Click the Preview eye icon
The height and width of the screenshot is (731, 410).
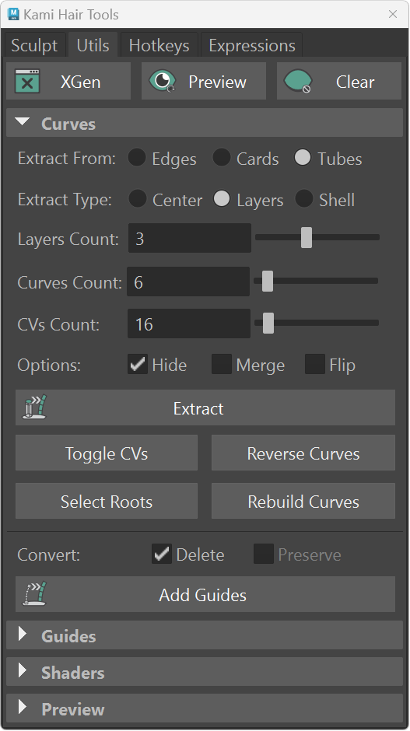163,81
